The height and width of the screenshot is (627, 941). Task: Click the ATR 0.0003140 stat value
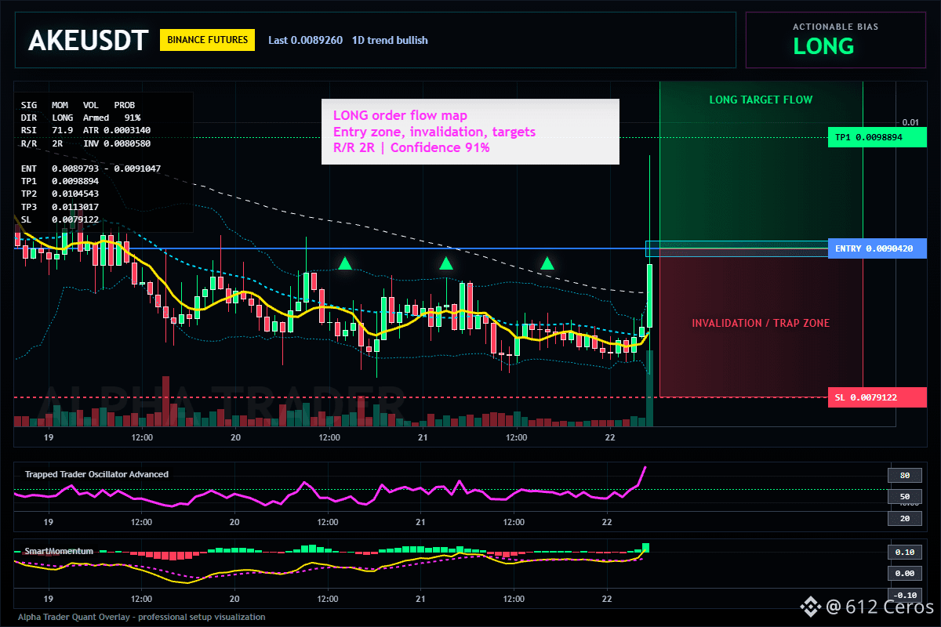(x=117, y=129)
